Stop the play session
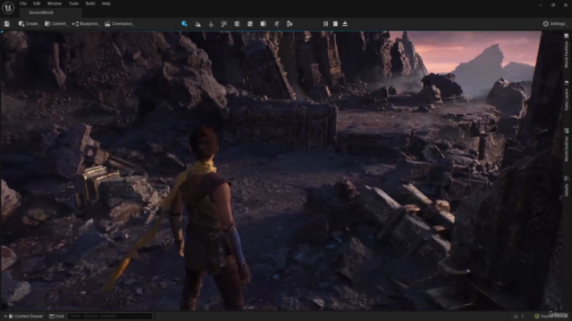 pos(335,24)
